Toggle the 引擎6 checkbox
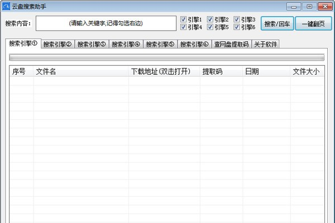 click(236, 27)
